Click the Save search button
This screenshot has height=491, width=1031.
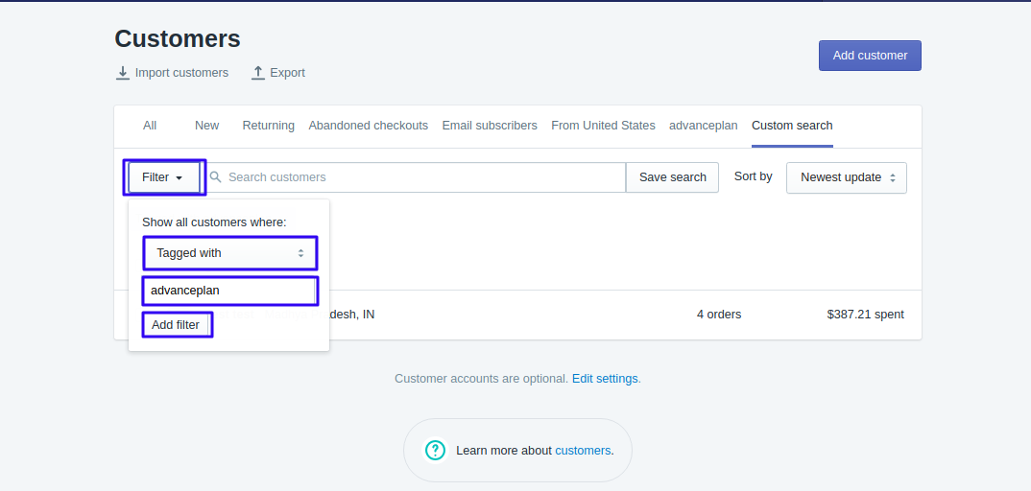[x=672, y=177]
